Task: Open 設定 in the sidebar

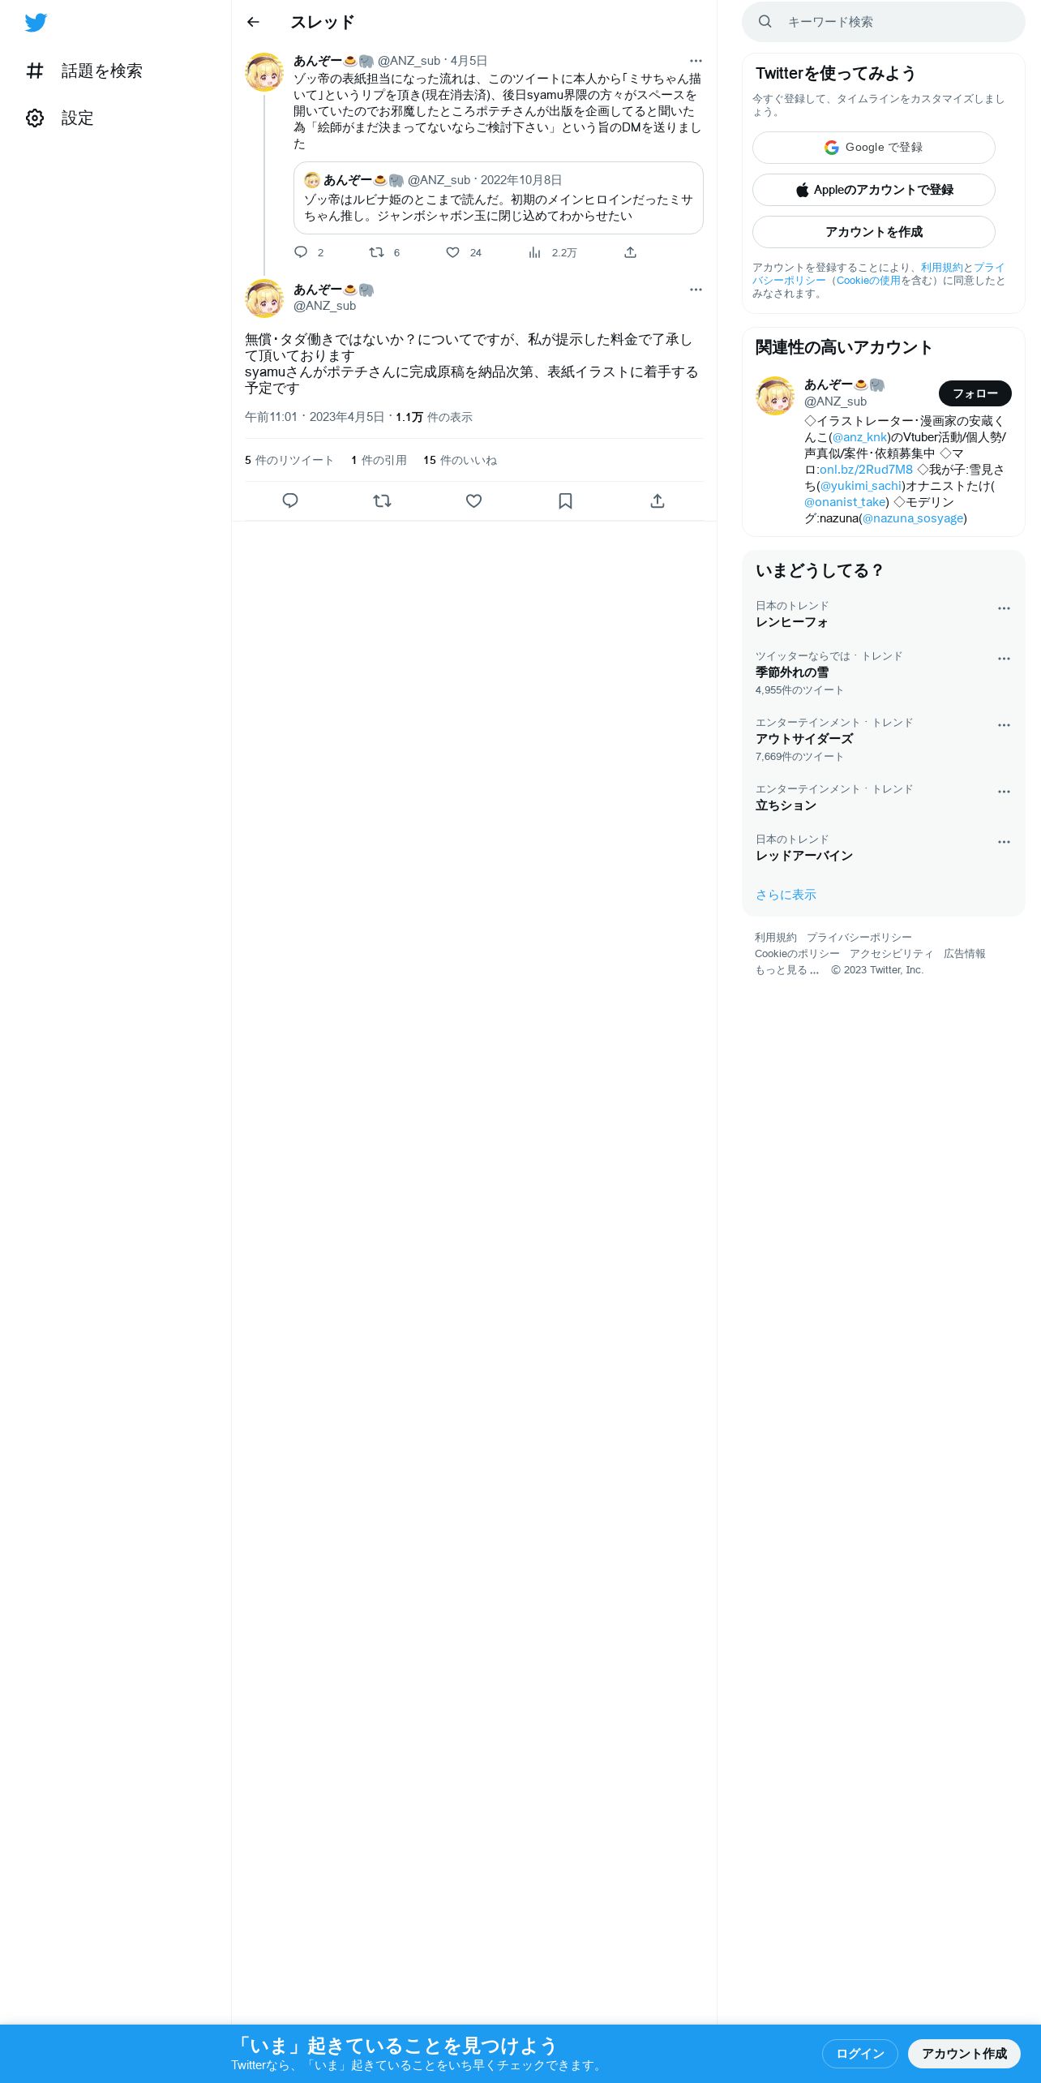Action: pyautogui.click(x=60, y=118)
